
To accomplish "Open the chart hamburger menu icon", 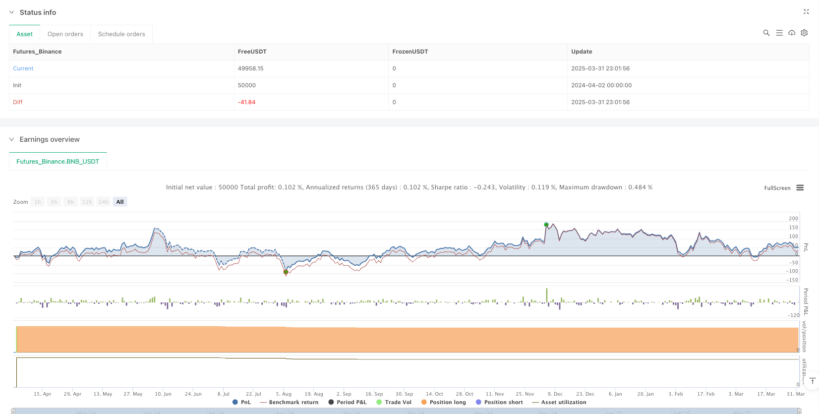I will 800,188.
